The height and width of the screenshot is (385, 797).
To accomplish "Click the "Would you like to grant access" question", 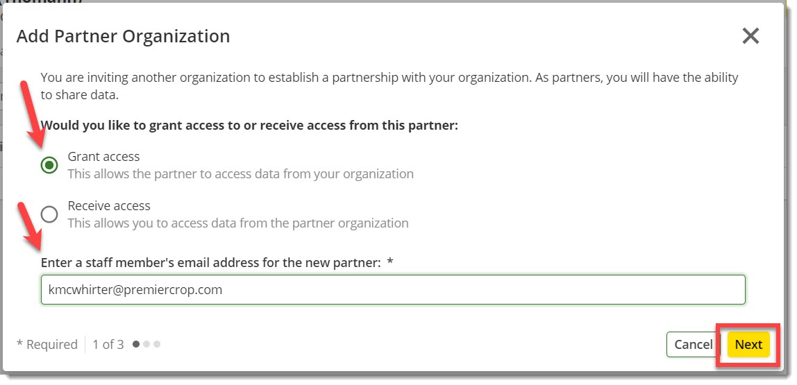I will tap(249, 126).
